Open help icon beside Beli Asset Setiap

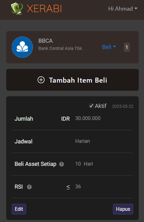point(62,164)
